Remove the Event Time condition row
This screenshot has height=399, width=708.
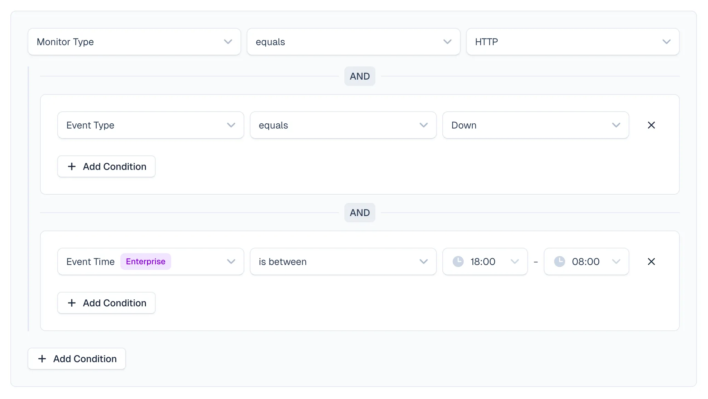[x=651, y=262]
